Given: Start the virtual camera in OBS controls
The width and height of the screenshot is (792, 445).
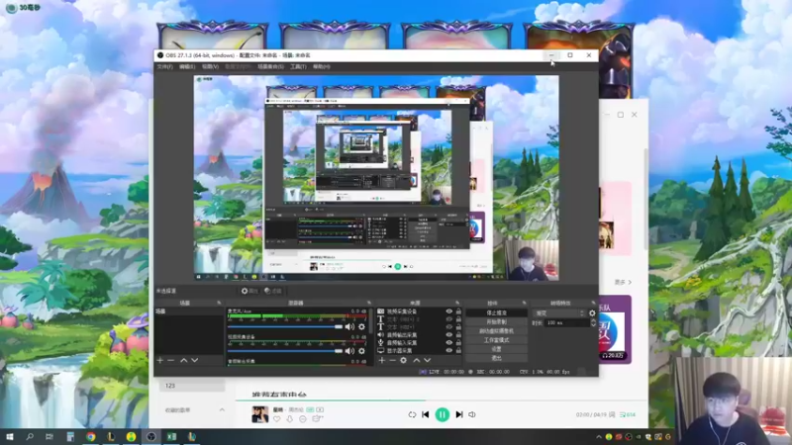Looking at the screenshot, I should point(497,331).
